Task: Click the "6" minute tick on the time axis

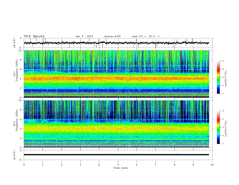Action: [137, 165]
